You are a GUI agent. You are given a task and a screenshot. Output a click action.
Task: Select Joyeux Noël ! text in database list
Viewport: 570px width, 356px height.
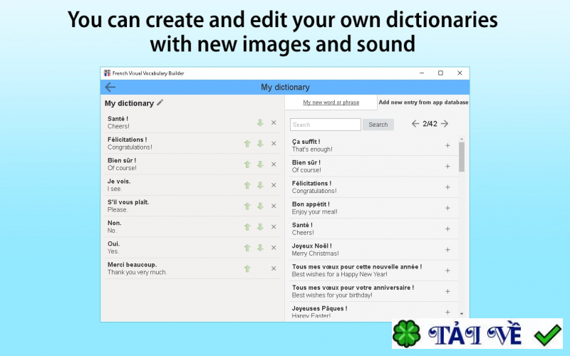311,246
